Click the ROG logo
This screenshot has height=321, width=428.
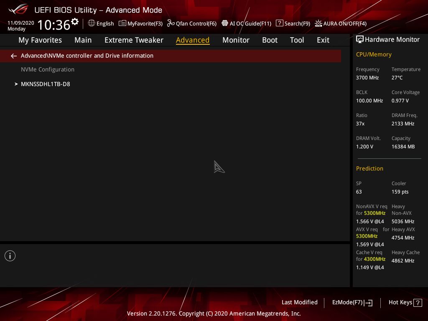tap(18, 9)
